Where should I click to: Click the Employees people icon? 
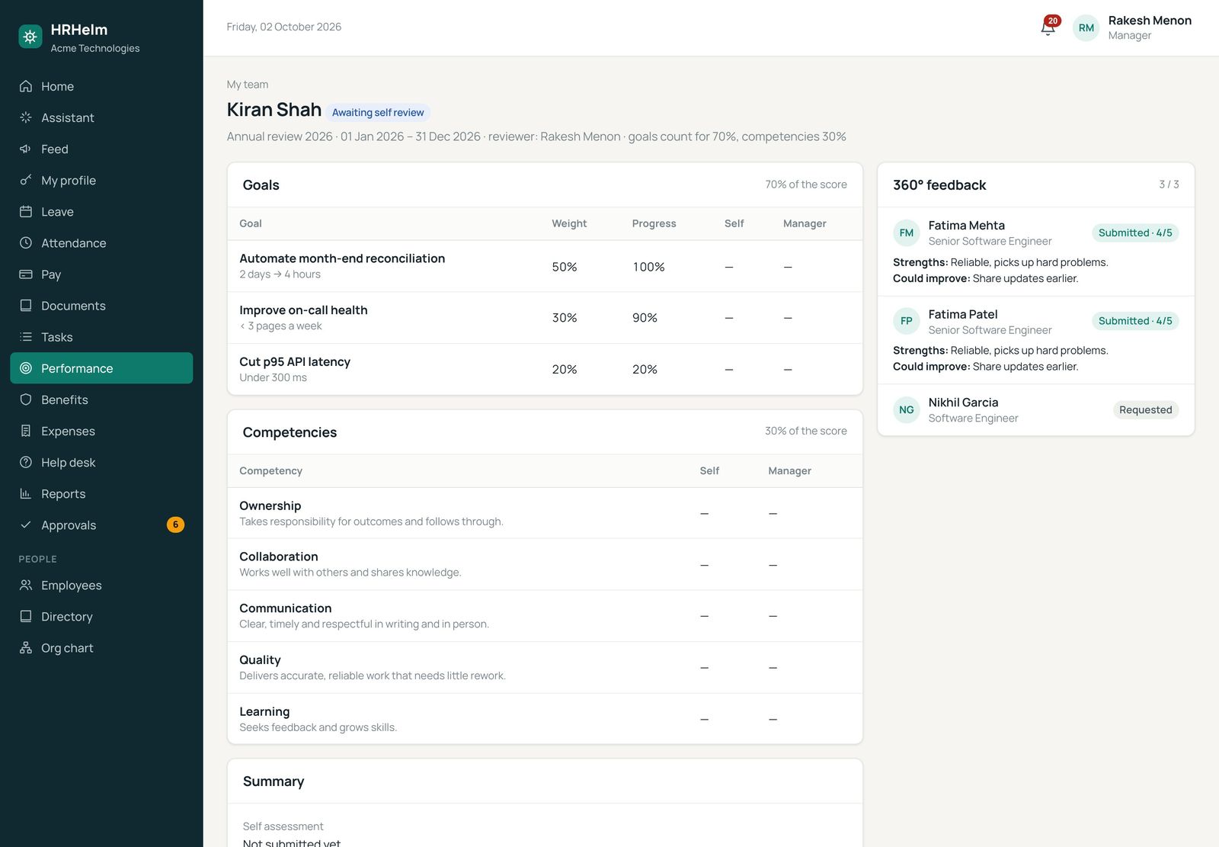pos(26,585)
